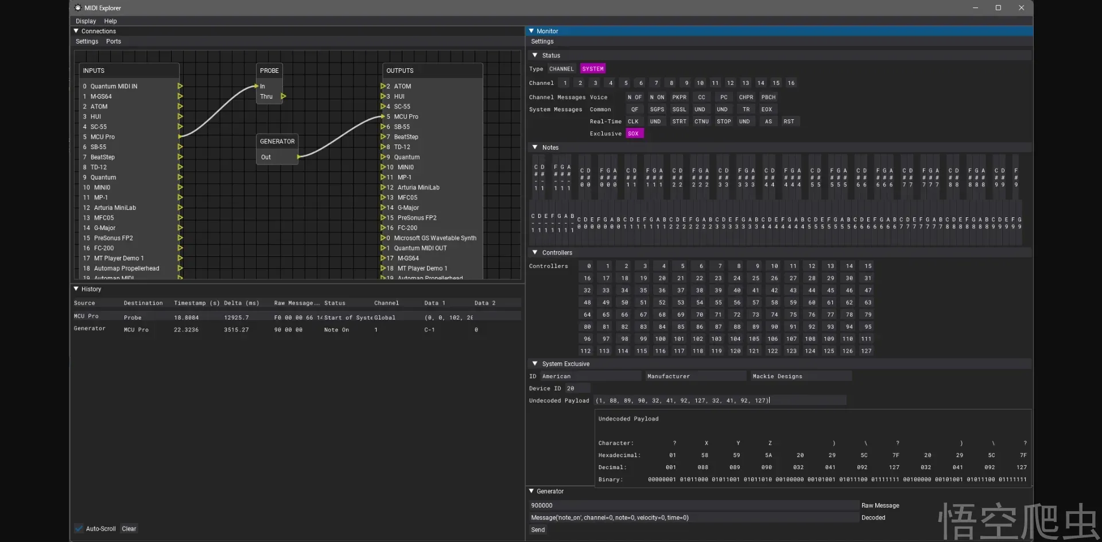Open the Display menu

(86, 21)
